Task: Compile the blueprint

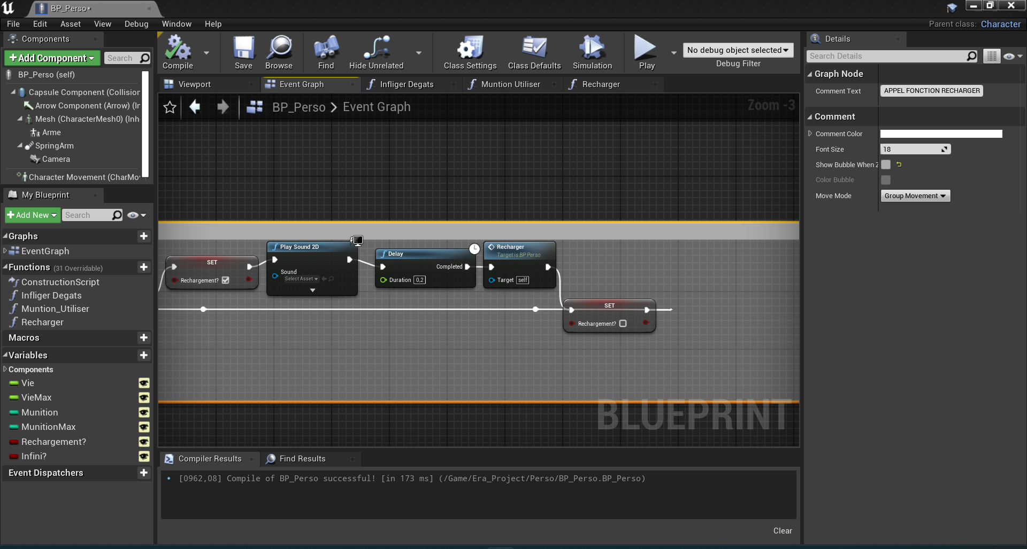Action: click(x=178, y=52)
